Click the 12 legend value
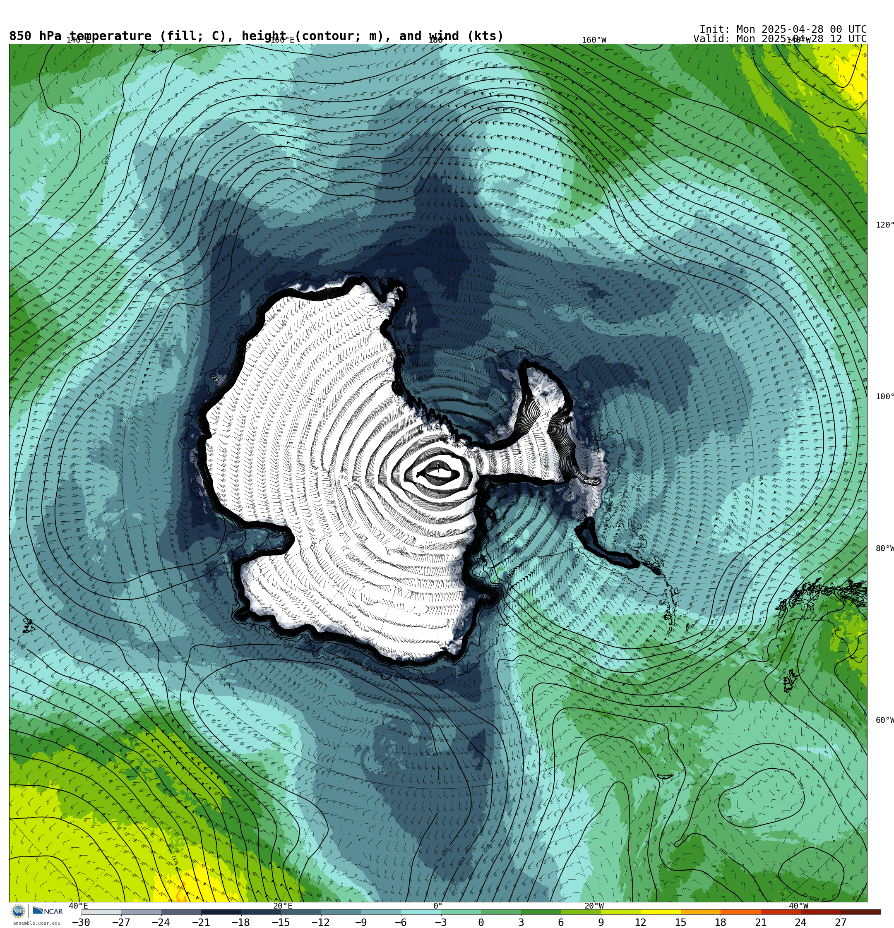This screenshot has width=894, height=928. pyautogui.click(x=641, y=922)
